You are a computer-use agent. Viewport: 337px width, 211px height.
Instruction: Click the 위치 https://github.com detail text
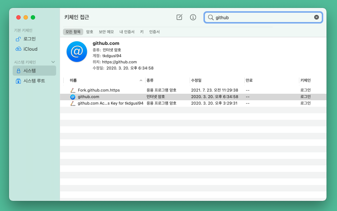point(114,62)
